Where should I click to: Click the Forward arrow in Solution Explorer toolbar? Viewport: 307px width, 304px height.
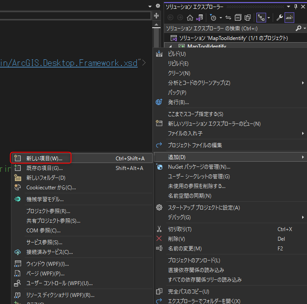(x=180, y=18)
